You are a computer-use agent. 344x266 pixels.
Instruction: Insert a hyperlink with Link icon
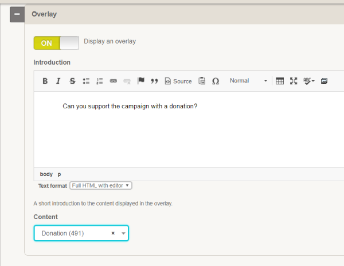(x=114, y=81)
